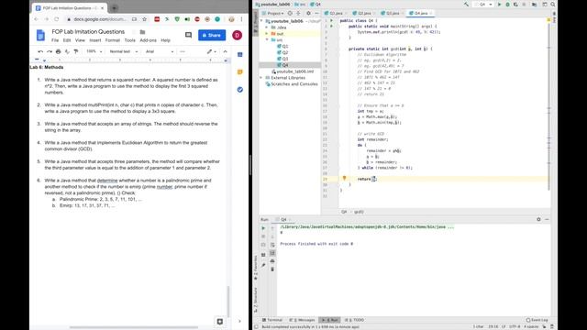Open the Calendar side panel icon in Docs

tap(240, 55)
